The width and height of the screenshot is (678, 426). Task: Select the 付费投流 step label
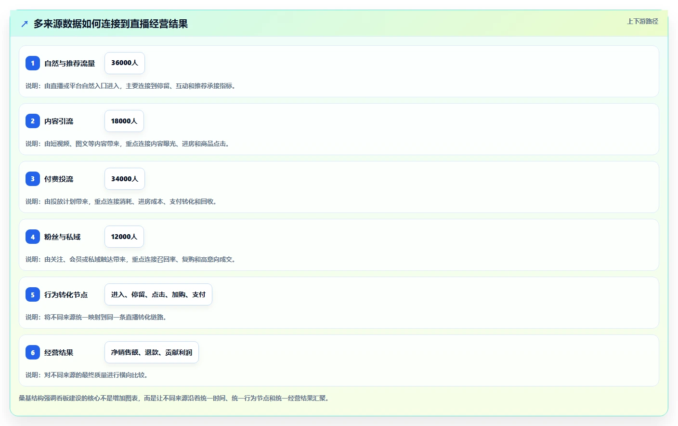coord(59,179)
